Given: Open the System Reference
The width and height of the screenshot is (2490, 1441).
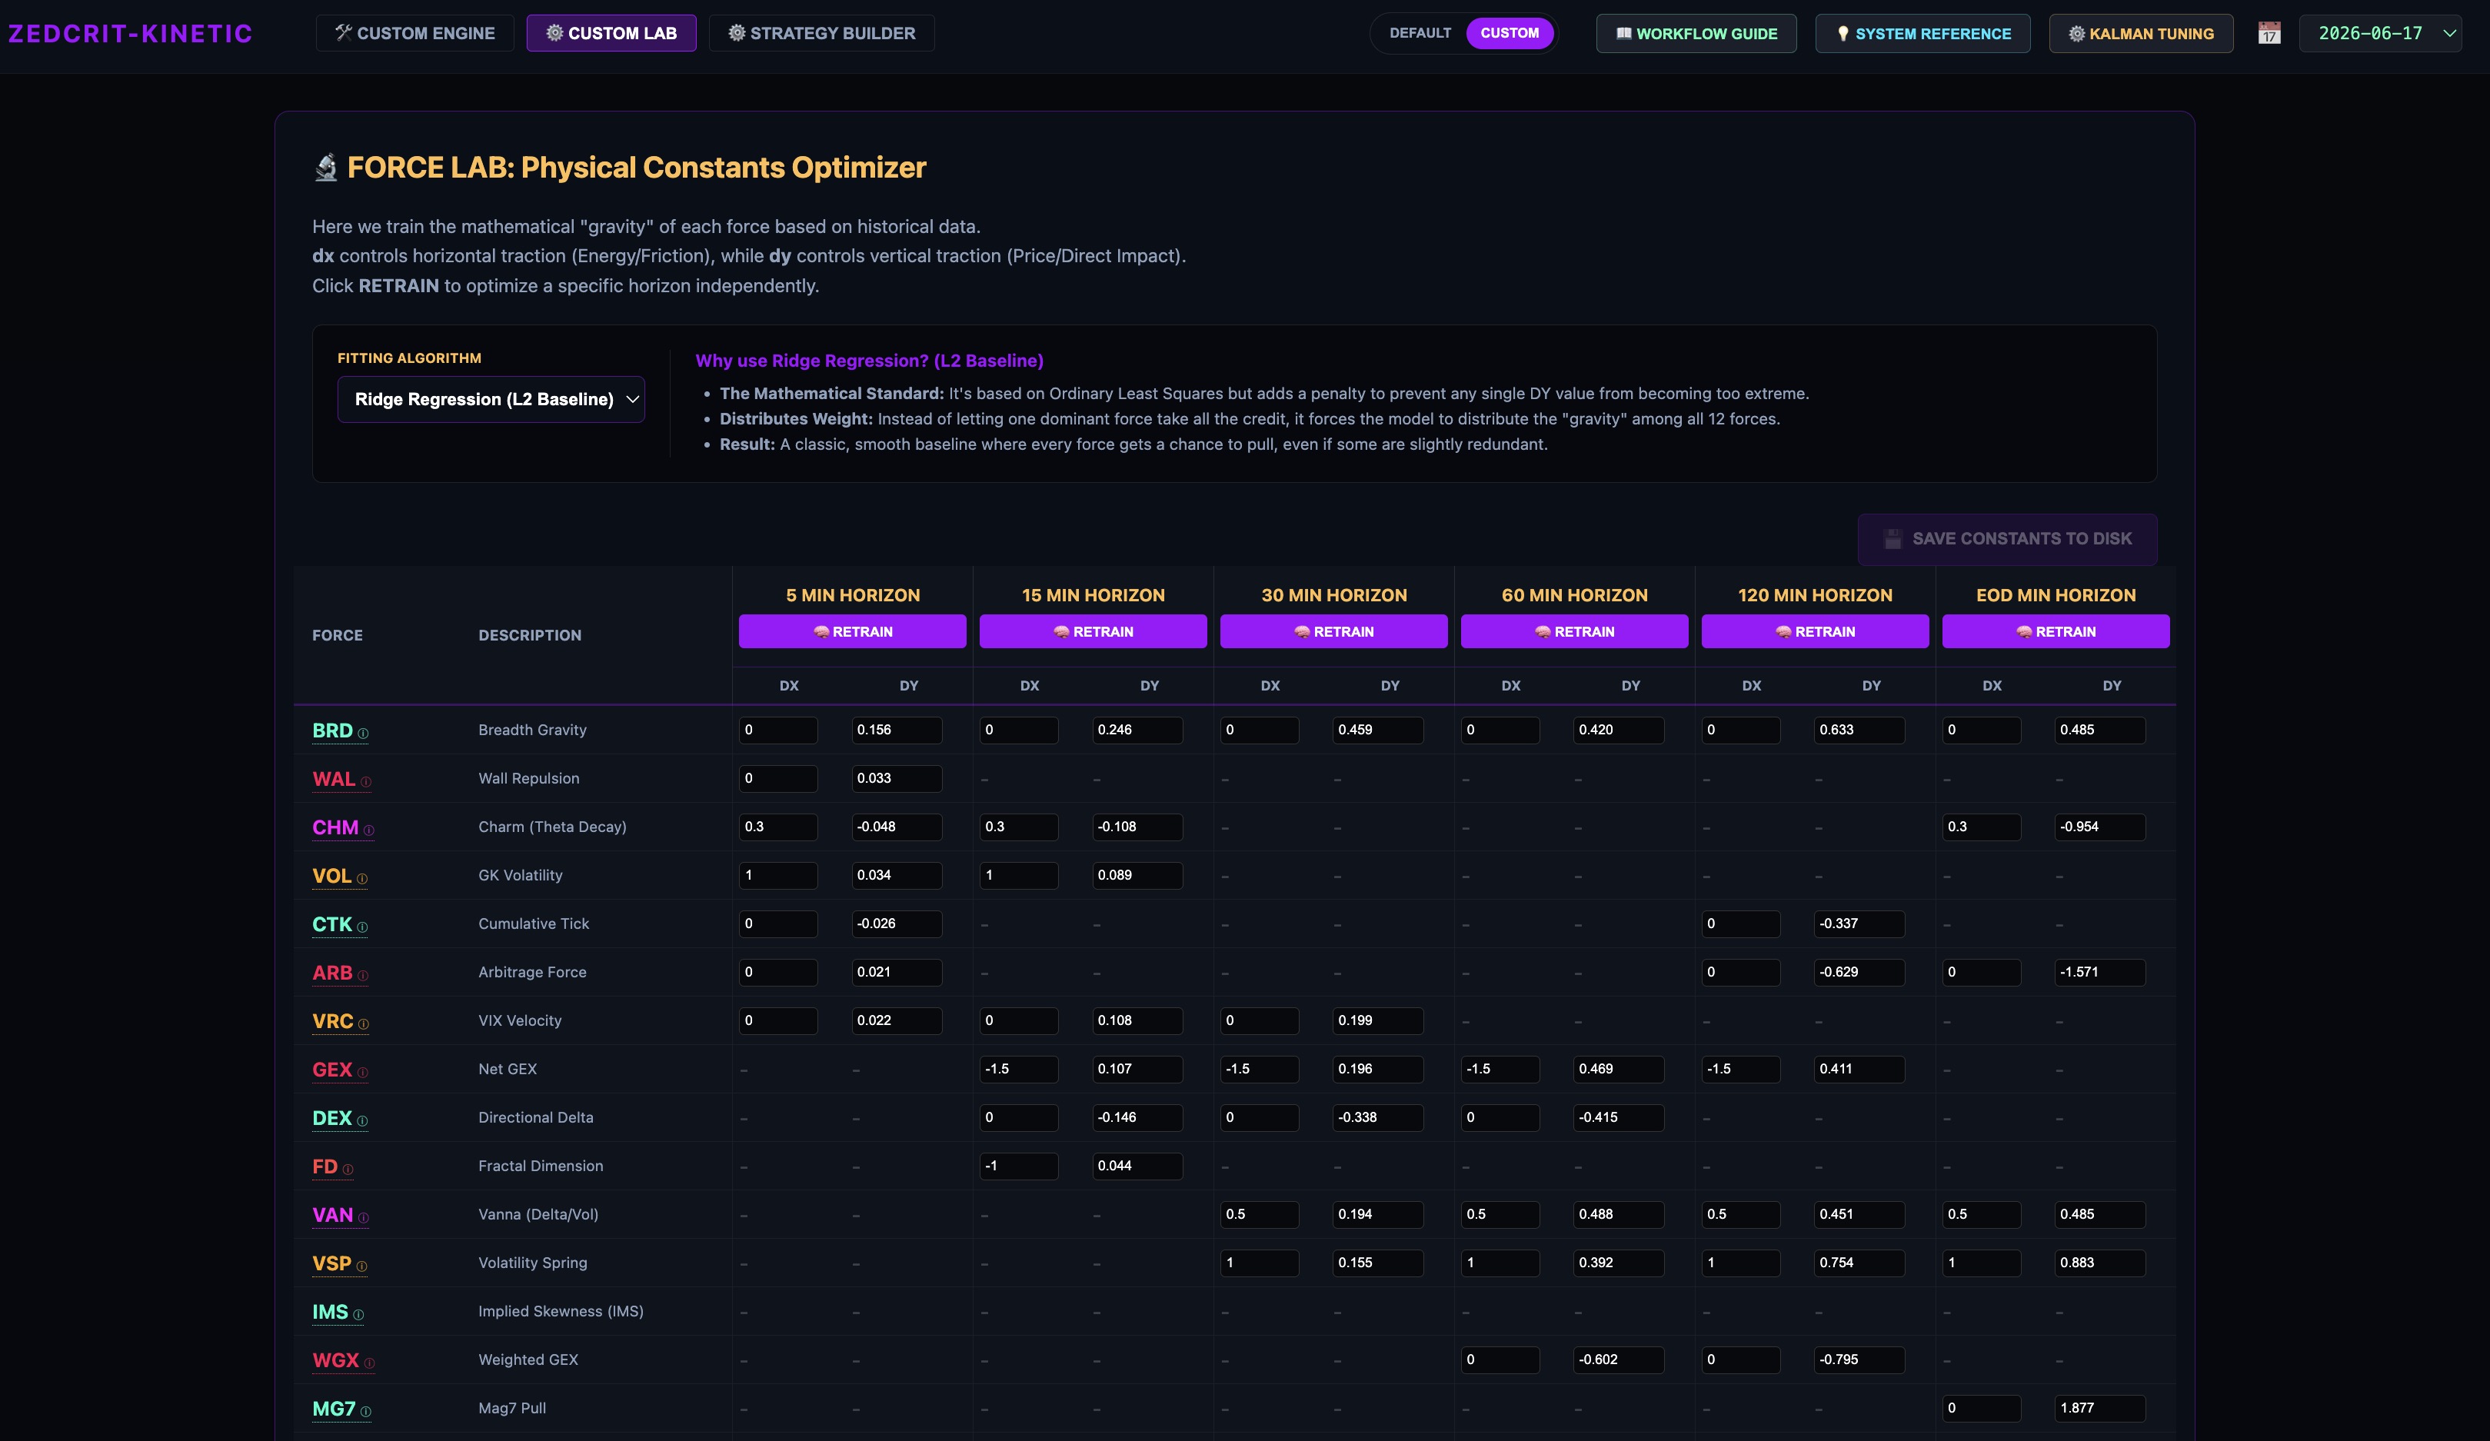Looking at the screenshot, I should tap(1922, 34).
